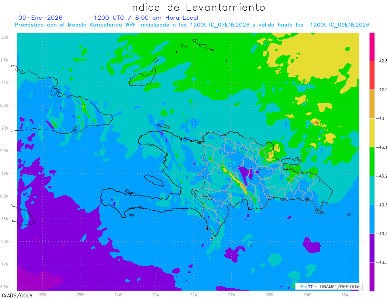Click the '72W' longitude label
Viewport: 387px width, 299px height.
click(x=193, y=294)
